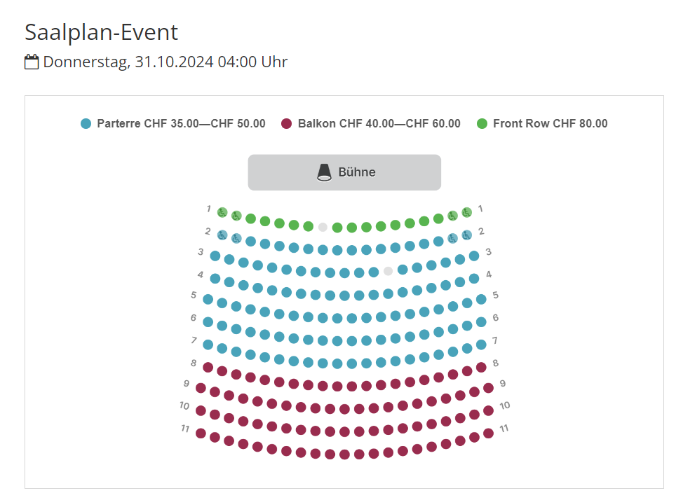Select the leftmost maroon seat in row 10
Image resolution: width=676 pixels, height=500 pixels.
pos(201,410)
